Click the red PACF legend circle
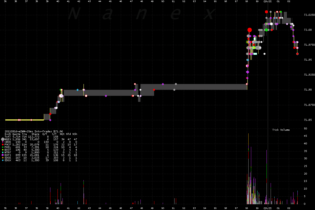 click(x=3, y=144)
